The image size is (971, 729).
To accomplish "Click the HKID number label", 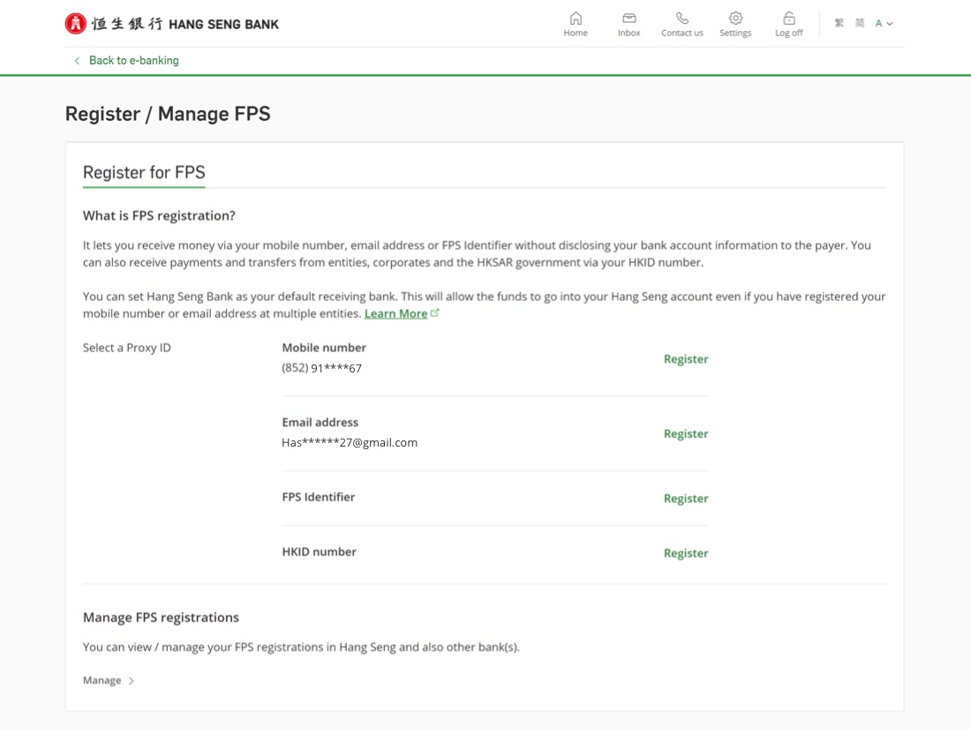I will 319,552.
